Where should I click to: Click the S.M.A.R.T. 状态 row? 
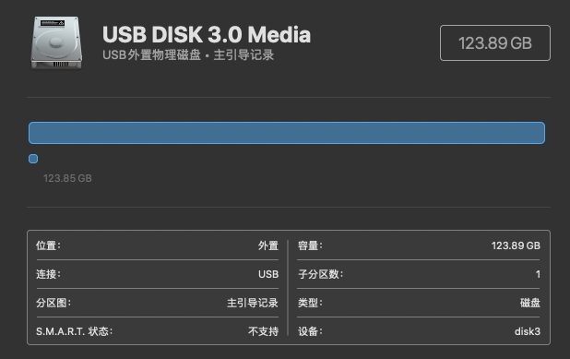[x=158, y=331]
